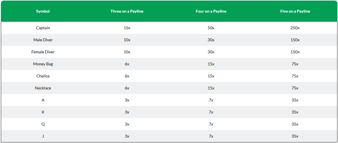Select the Necklace row label

pos(43,88)
